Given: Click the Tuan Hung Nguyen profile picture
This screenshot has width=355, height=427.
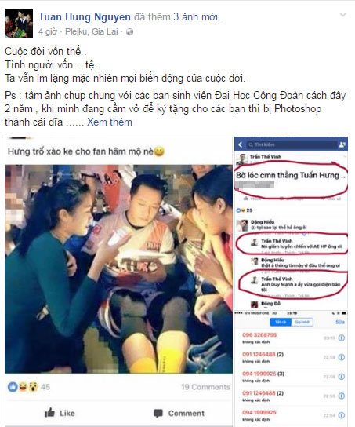Looking at the screenshot, I should (x=19, y=24).
